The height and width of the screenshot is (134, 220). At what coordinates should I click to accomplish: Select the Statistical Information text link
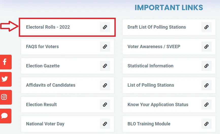coord(150,66)
